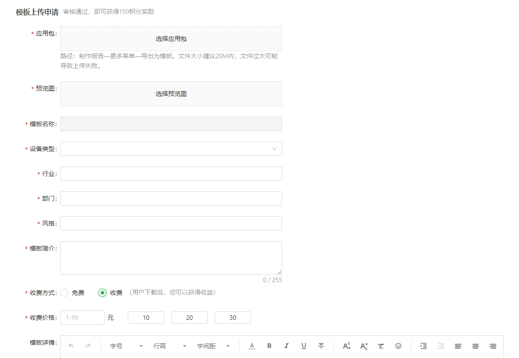Click 选择预览图 upload area

point(171,94)
